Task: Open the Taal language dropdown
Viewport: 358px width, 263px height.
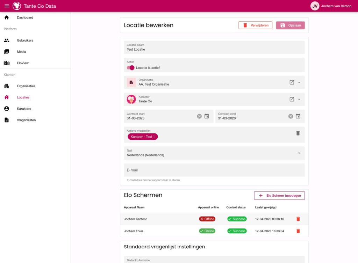Action: pos(299,153)
